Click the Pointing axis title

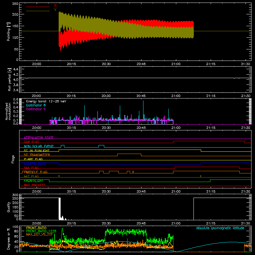tap(9, 32)
